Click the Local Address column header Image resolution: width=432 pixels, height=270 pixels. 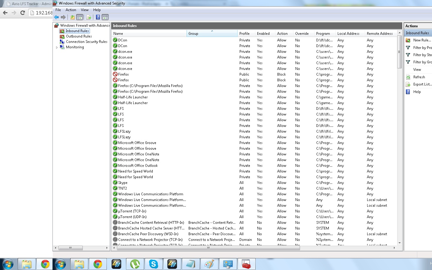[x=350, y=34]
